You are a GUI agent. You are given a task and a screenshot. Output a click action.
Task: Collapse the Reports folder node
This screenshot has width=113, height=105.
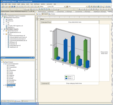pos(4,34)
